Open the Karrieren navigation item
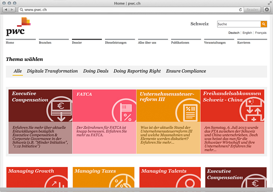 point(243,43)
